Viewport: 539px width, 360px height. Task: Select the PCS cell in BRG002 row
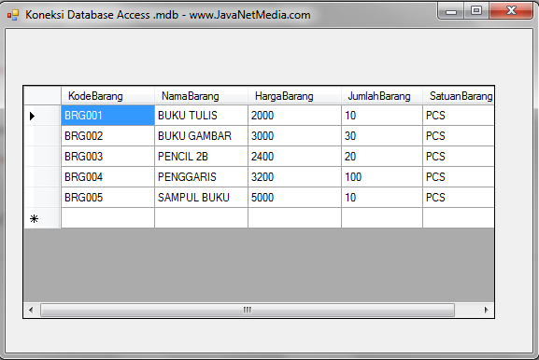pos(459,136)
